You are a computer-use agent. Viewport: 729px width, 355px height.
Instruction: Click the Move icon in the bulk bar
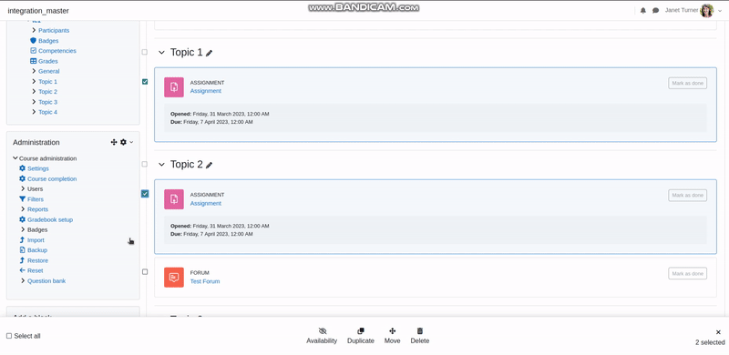click(x=392, y=331)
